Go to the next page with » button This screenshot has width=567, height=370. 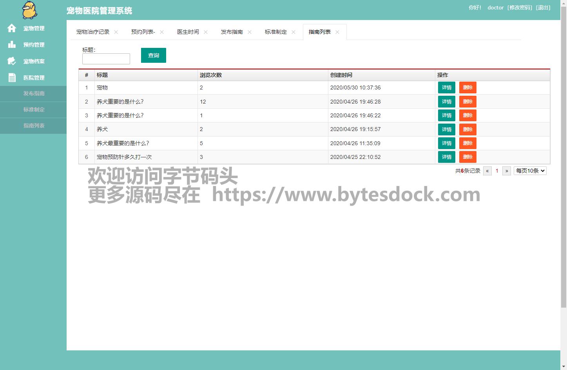[x=507, y=171]
